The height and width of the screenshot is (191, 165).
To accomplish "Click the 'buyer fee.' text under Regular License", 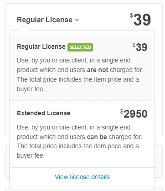I will pyautogui.click(x=31, y=89).
